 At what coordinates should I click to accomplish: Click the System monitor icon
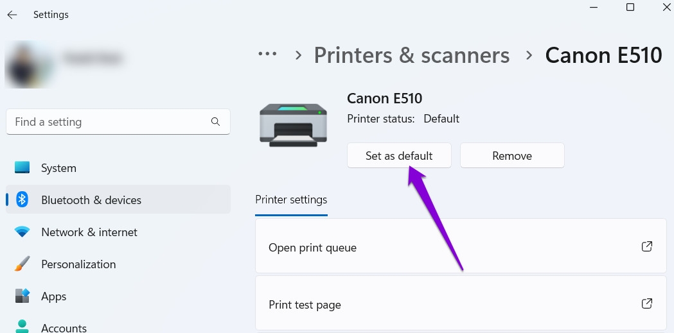click(x=22, y=167)
